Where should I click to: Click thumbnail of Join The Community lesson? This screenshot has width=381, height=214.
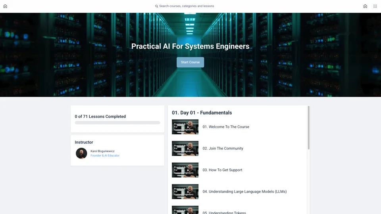[x=185, y=149]
